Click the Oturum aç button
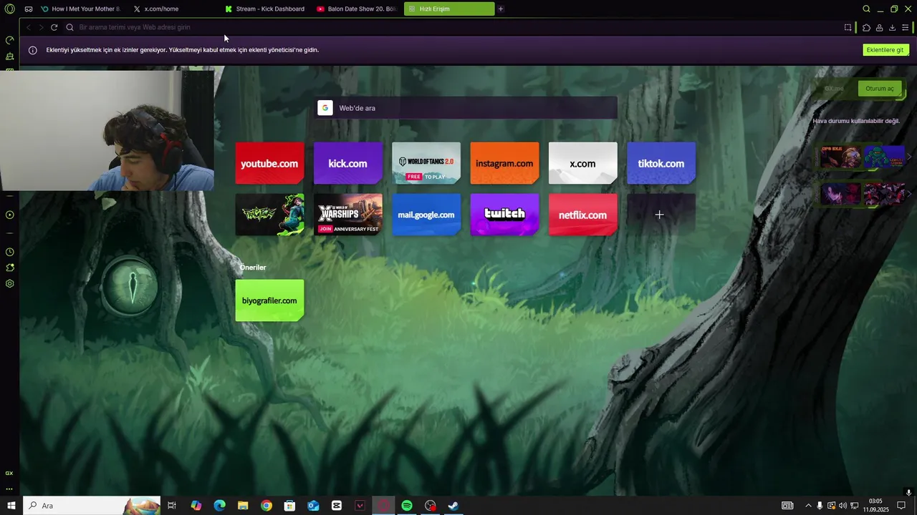The image size is (917, 515). click(x=879, y=89)
